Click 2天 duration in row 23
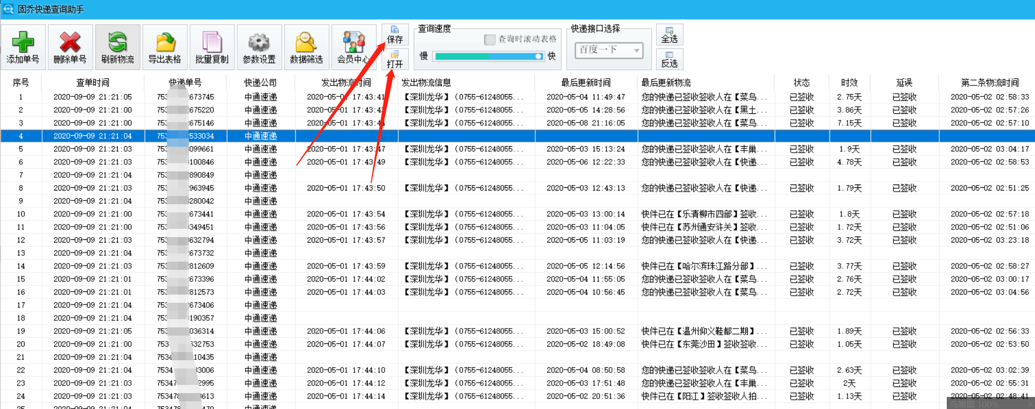This screenshot has width=1035, height=409. 849,383
